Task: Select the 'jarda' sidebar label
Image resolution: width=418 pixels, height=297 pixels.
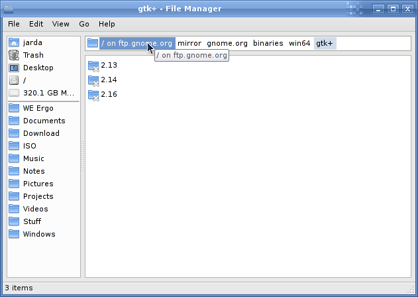Action: pyautogui.click(x=32, y=42)
